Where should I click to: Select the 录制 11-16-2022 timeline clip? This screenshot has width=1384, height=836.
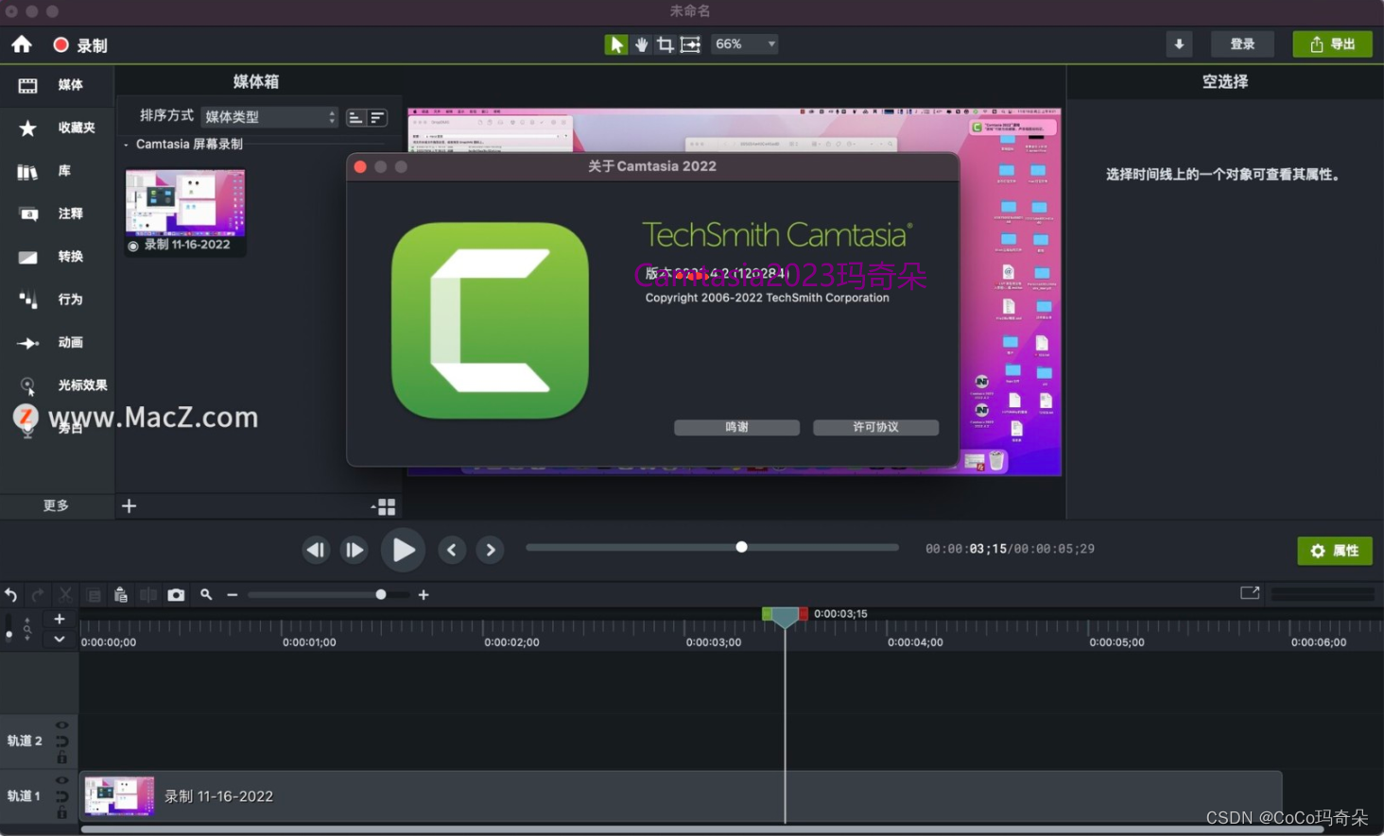pos(682,796)
